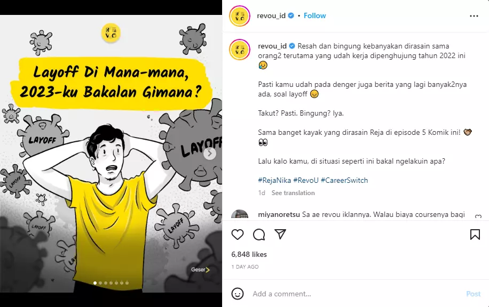Screen dimensions: 489x307
Task: Open emoji picker smiley icon
Action: [238, 294]
